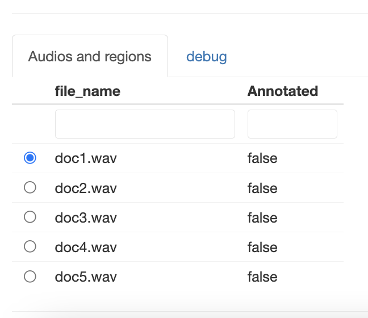The width and height of the screenshot is (368, 318).
Task: Click the doc5.wav file name text
Action: [86, 277]
